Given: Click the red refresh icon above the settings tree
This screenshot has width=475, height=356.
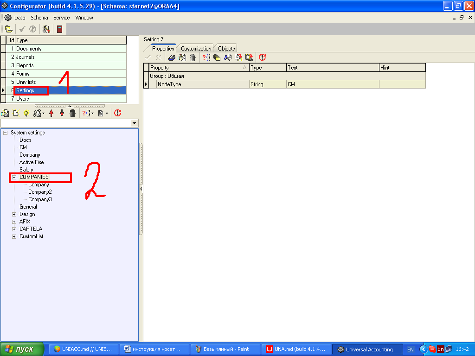Looking at the screenshot, I should click(117, 113).
